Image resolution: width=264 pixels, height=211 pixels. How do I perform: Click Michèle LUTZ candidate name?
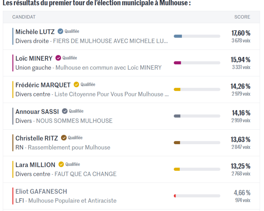click(35, 32)
